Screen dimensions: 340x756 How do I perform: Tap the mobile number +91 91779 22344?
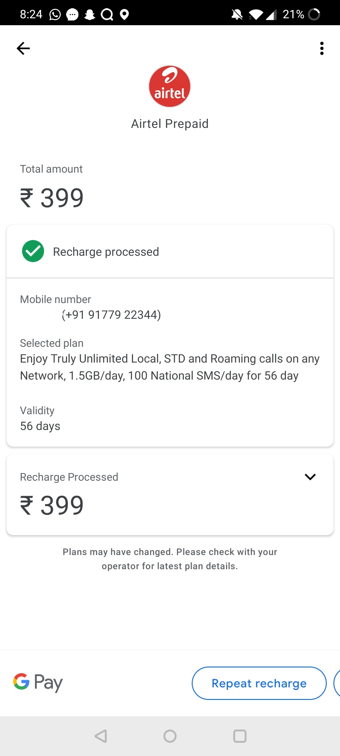pos(111,315)
